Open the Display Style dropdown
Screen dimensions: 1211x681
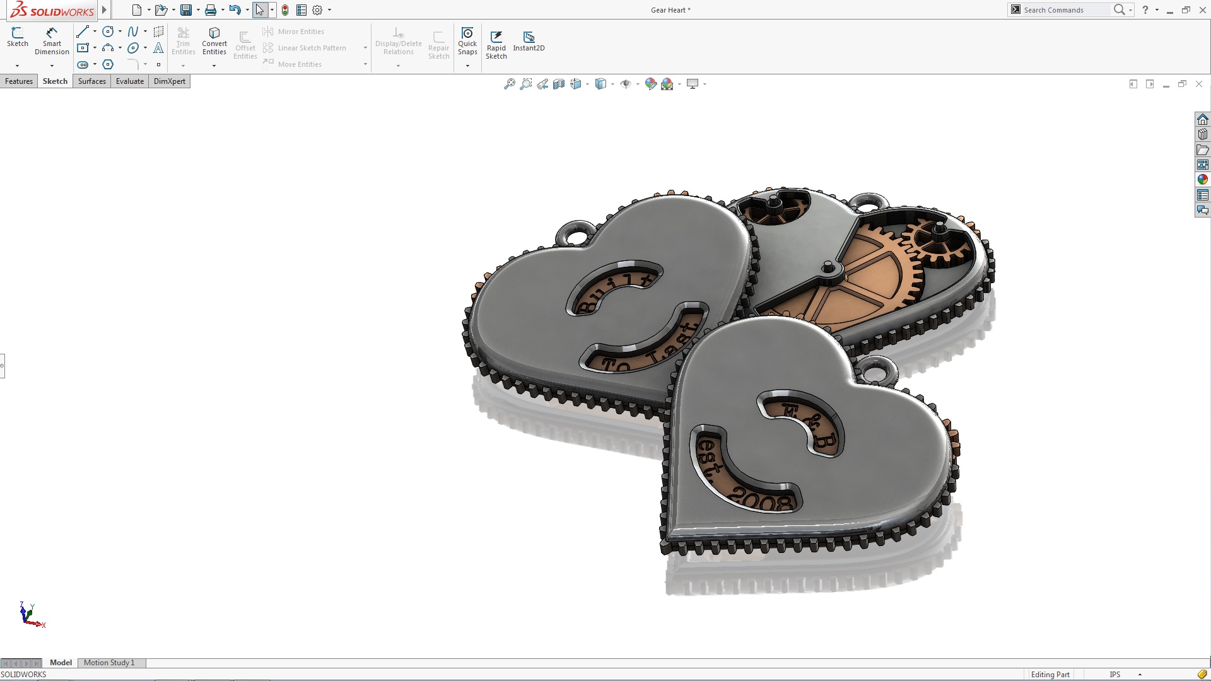click(612, 83)
